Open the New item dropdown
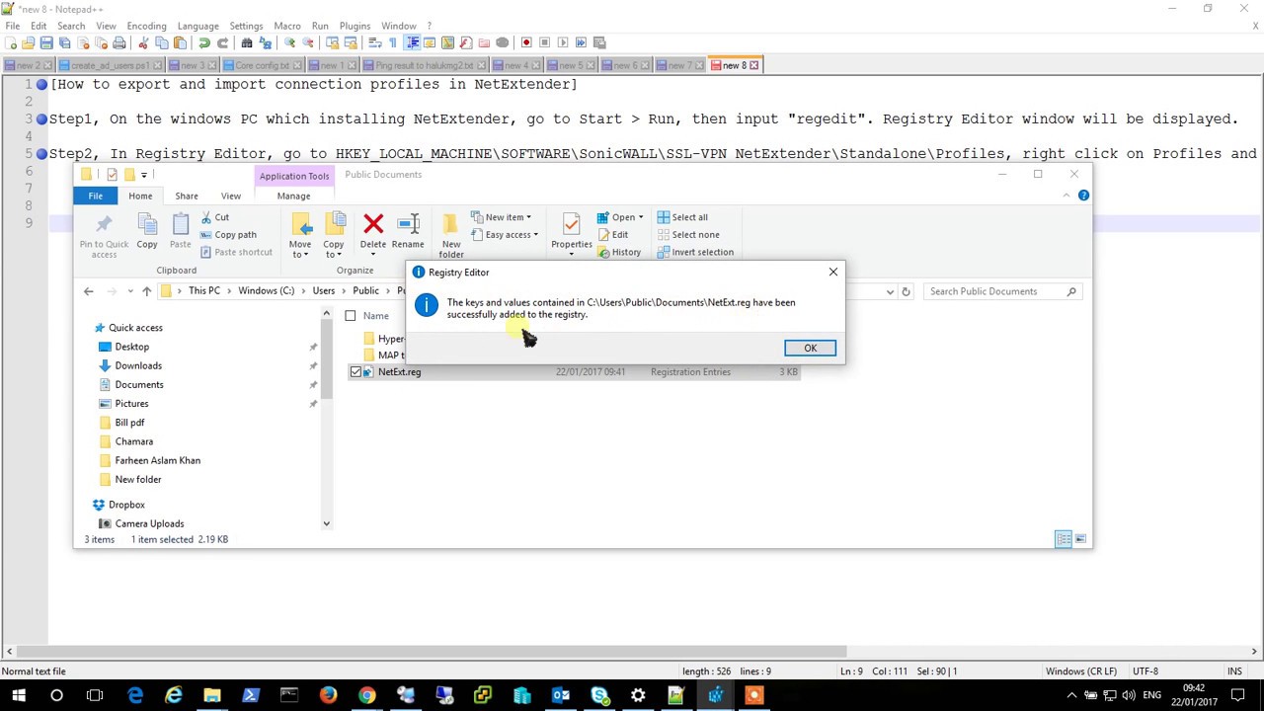 501,217
